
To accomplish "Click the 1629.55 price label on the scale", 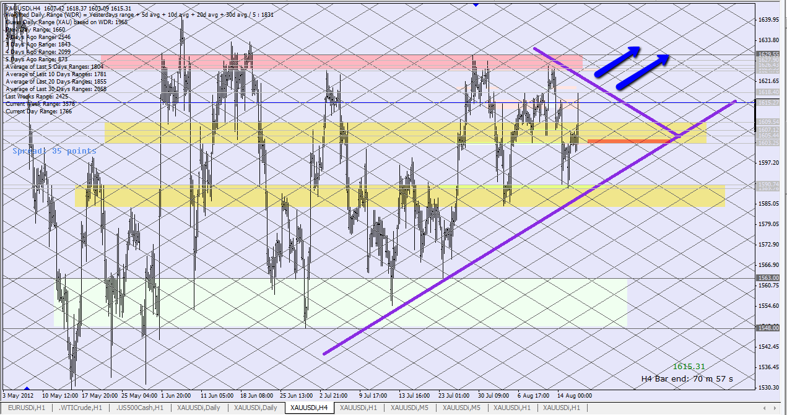I will (x=768, y=55).
